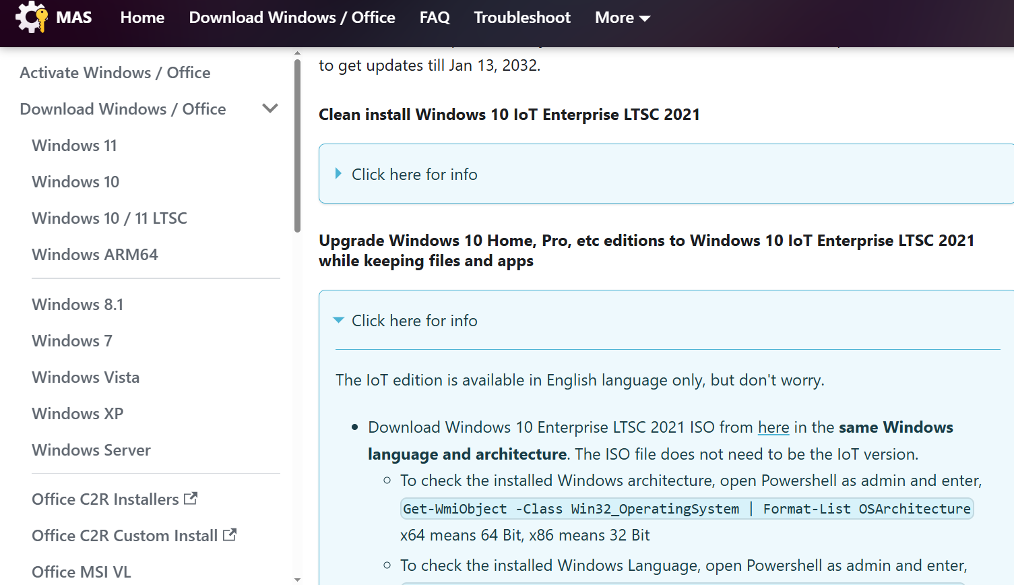Open the FAQ page
Image resolution: width=1014 pixels, height=585 pixels.
[x=435, y=18]
